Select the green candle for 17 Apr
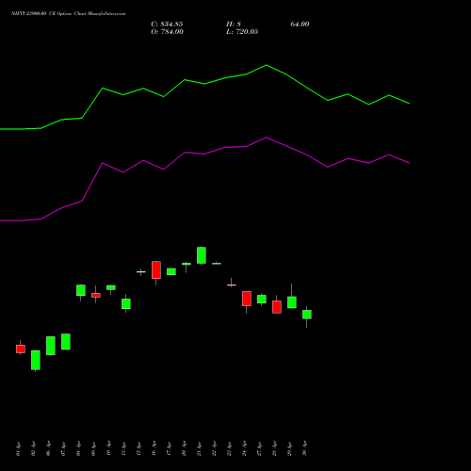Screen dimensions: 471x471 click(x=171, y=271)
